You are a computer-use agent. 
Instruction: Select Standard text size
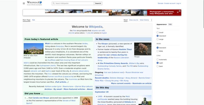tap(158, 36)
